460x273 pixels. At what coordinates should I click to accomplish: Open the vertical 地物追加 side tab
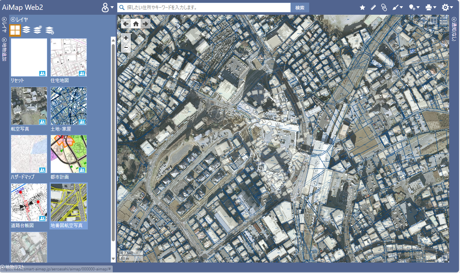pyautogui.click(x=4, y=49)
